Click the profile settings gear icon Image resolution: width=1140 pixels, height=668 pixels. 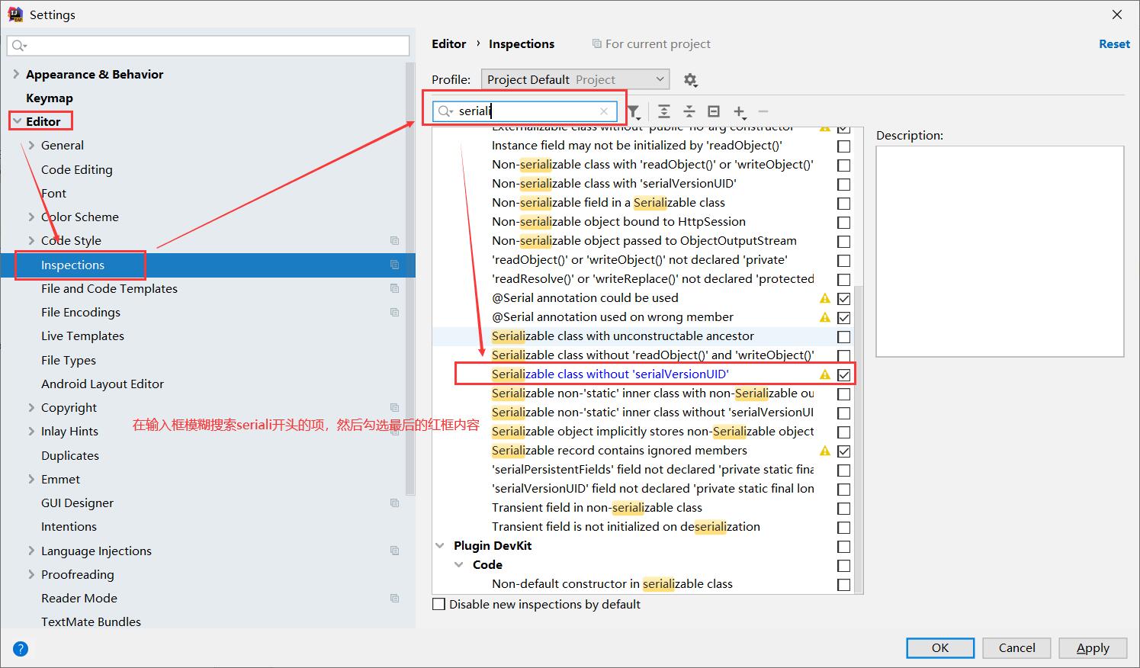(690, 80)
